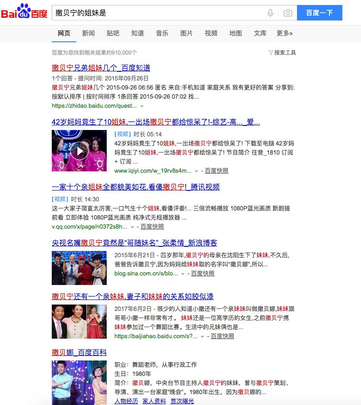Image resolution: width=361 pixels, height=405 pixels.
Task: Click URL blog.sina.com.cn/s/blo...
Action: click(x=146, y=274)
